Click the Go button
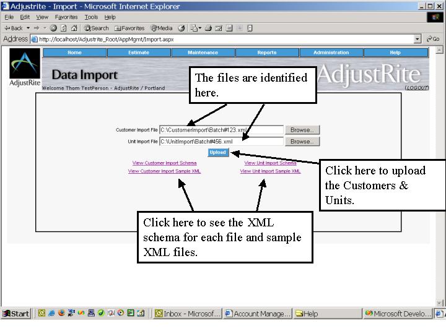The image size is (446, 334). coord(433,39)
